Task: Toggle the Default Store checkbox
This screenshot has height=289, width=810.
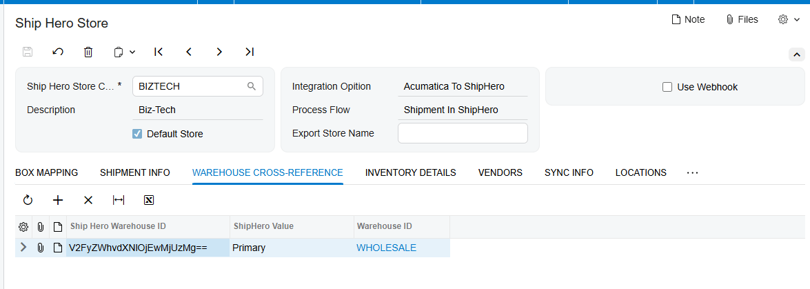Action: point(137,134)
